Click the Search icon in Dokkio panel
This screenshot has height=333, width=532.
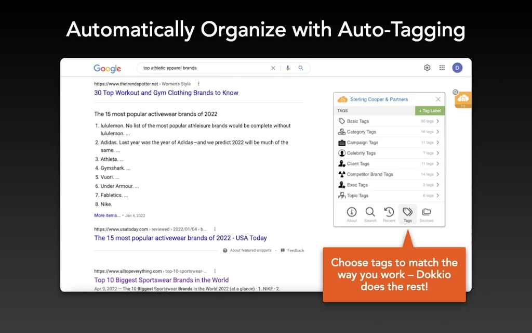click(x=370, y=214)
